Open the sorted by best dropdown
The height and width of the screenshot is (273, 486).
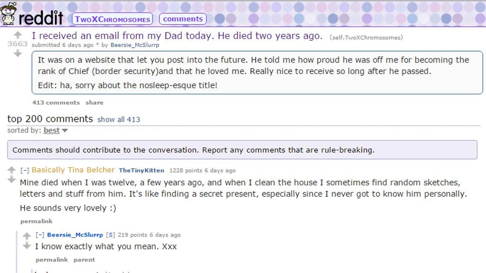pyautogui.click(x=56, y=130)
